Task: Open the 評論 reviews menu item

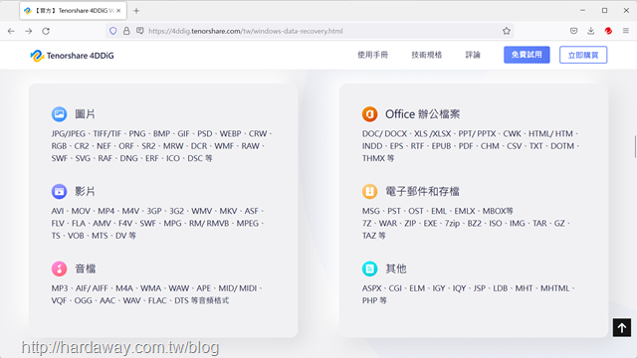Action: 473,55
